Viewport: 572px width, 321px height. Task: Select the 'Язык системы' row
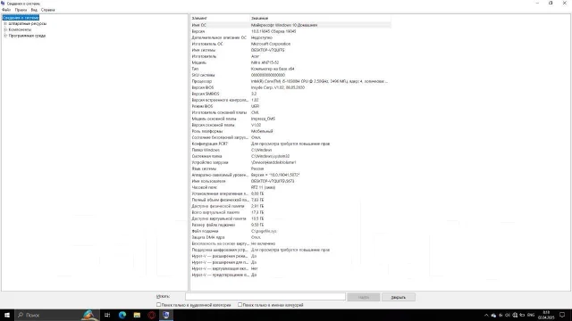coord(290,169)
